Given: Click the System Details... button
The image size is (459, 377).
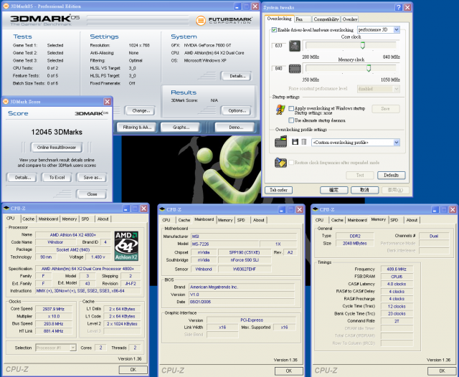Looking at the screenshot, I should coord(237,76).
